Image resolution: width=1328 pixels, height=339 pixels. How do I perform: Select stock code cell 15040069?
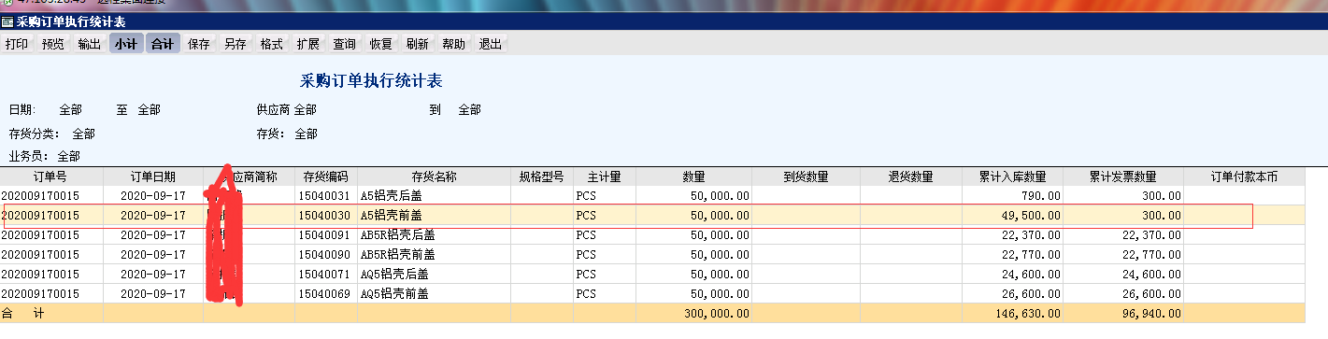326,294
